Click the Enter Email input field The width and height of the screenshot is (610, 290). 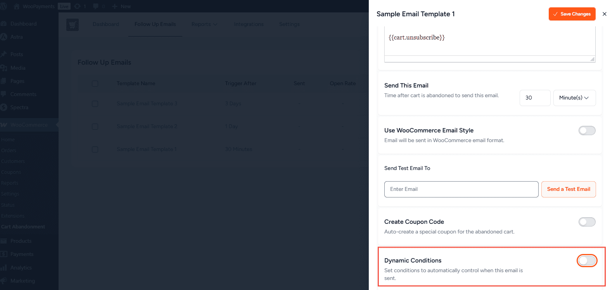(x=461, y=189)
